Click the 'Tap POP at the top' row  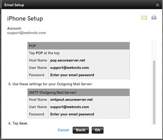pos(78,53)
